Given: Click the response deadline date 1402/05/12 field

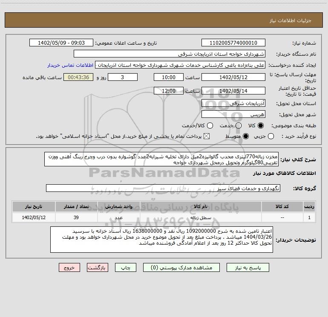Looking at the screenshot, I should (x=233, y=77).
